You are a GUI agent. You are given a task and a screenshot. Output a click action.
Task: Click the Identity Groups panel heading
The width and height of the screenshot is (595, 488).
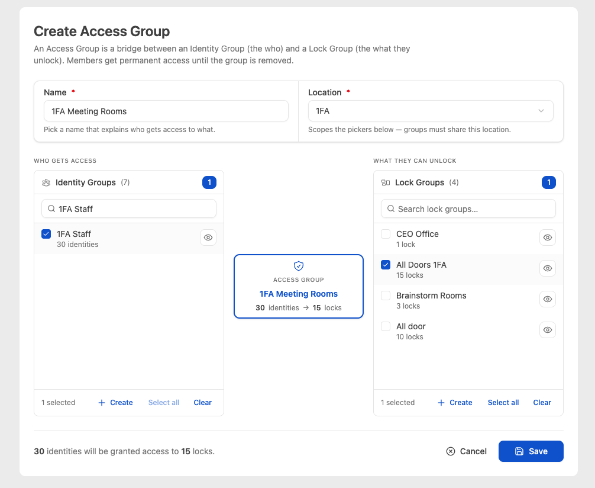pyautogui.click(x=86, y=182)
